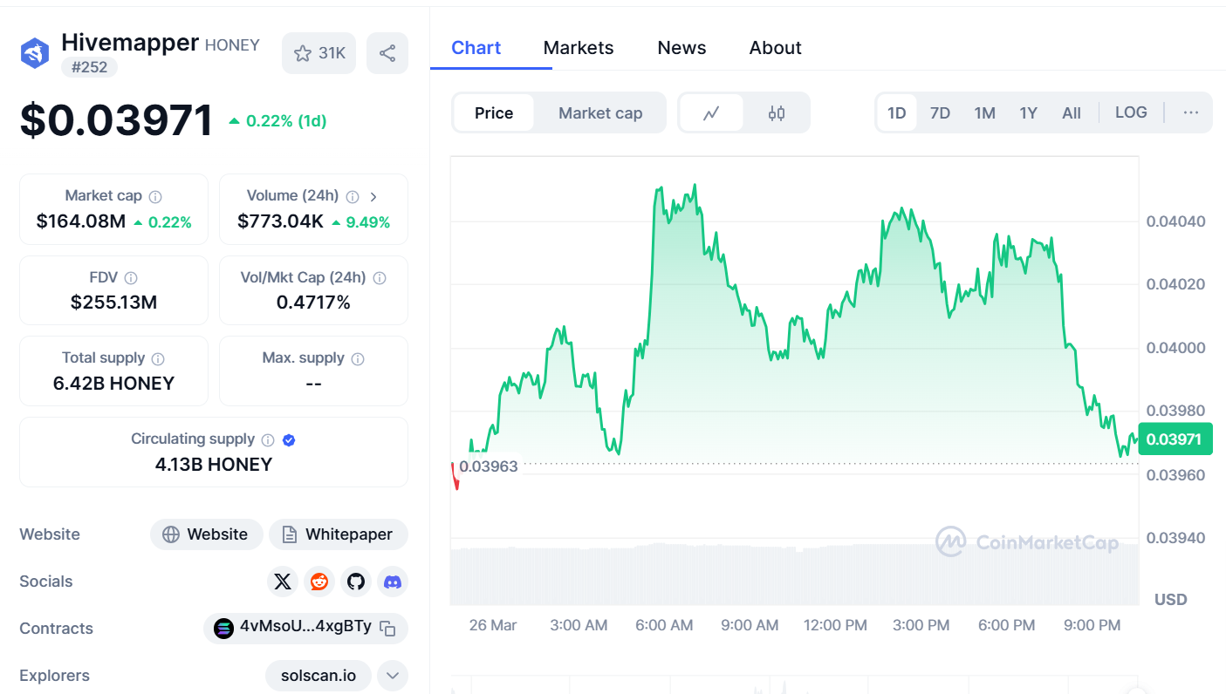This screenshot has width=1226, height=694.
Task: Open the chart's more options menu
Action: [1190, 112]
